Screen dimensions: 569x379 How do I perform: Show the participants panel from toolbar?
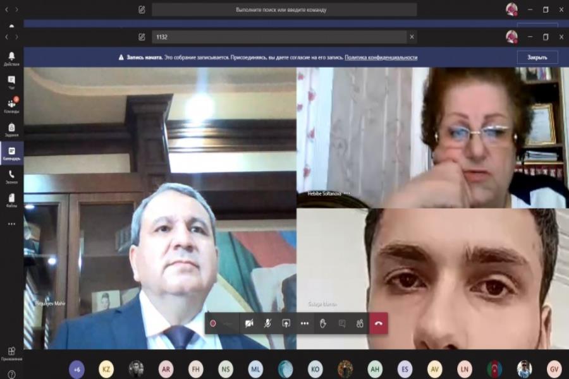(360, 323)
